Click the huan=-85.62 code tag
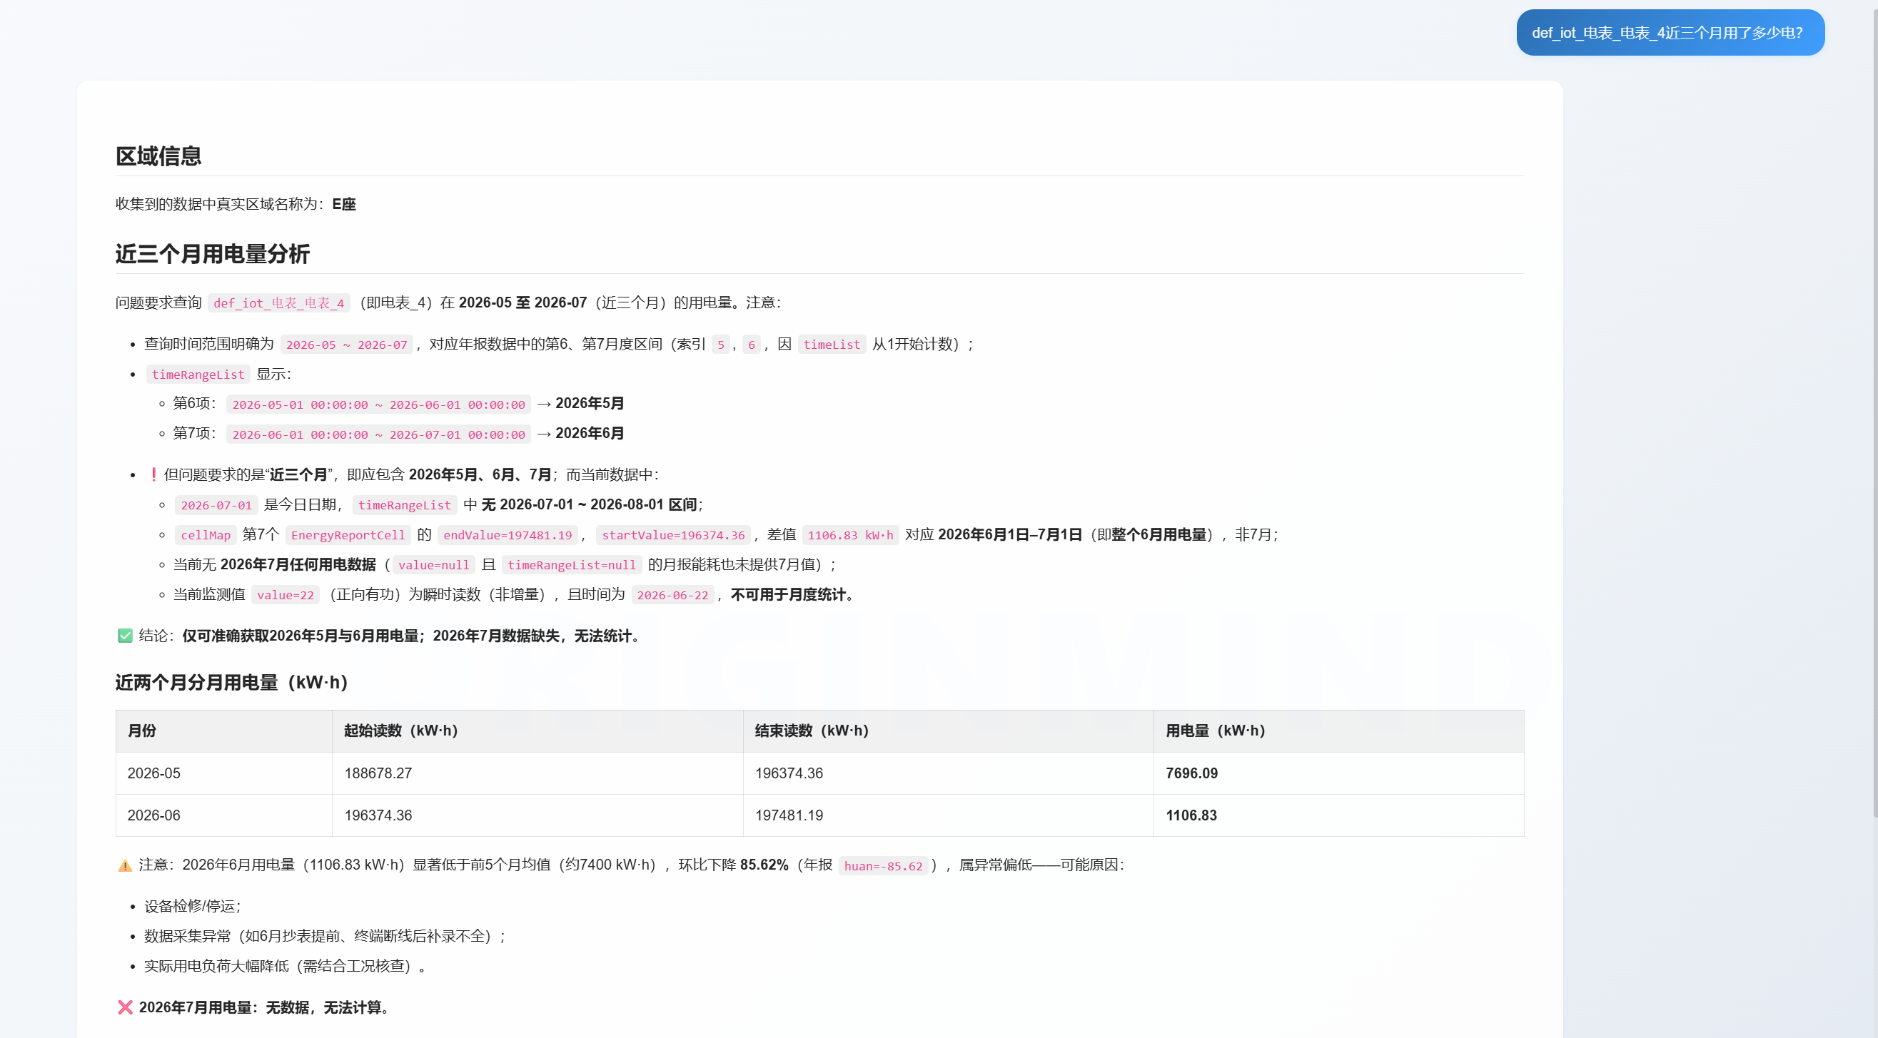This screenshot has width=1878, height=1038. click(x=883, y=866)
